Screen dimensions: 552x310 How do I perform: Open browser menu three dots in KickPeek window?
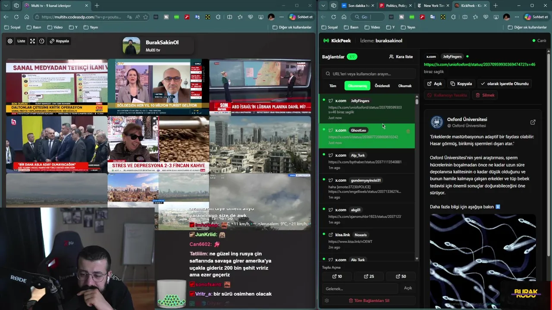pyautogui.click(x=517, y=17)
